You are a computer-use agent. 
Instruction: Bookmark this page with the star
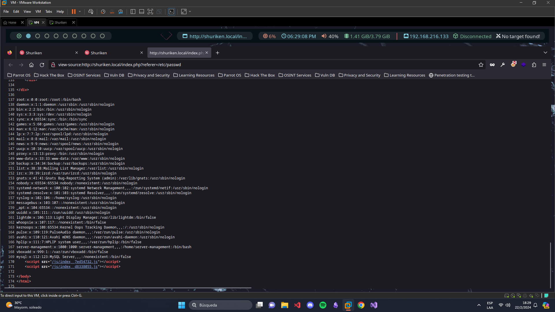click(481, 65)
